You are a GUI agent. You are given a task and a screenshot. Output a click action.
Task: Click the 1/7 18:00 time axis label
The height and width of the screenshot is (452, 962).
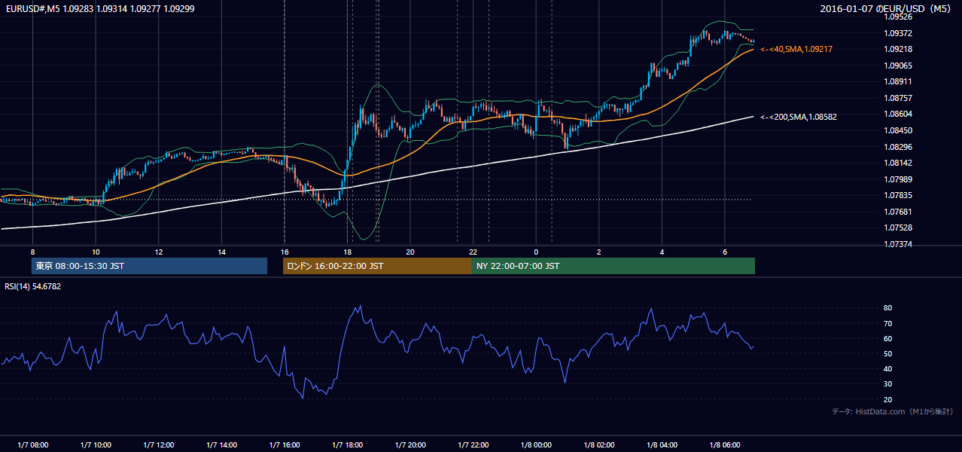point(347,445)
